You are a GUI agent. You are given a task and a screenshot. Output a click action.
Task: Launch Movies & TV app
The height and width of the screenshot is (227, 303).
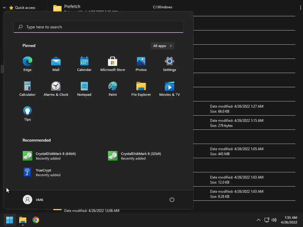(x=170, y=89)
